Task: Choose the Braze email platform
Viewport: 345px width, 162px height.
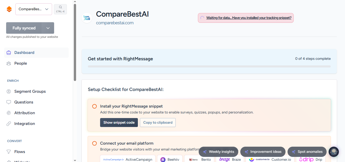Action: (x=230, y=159)
